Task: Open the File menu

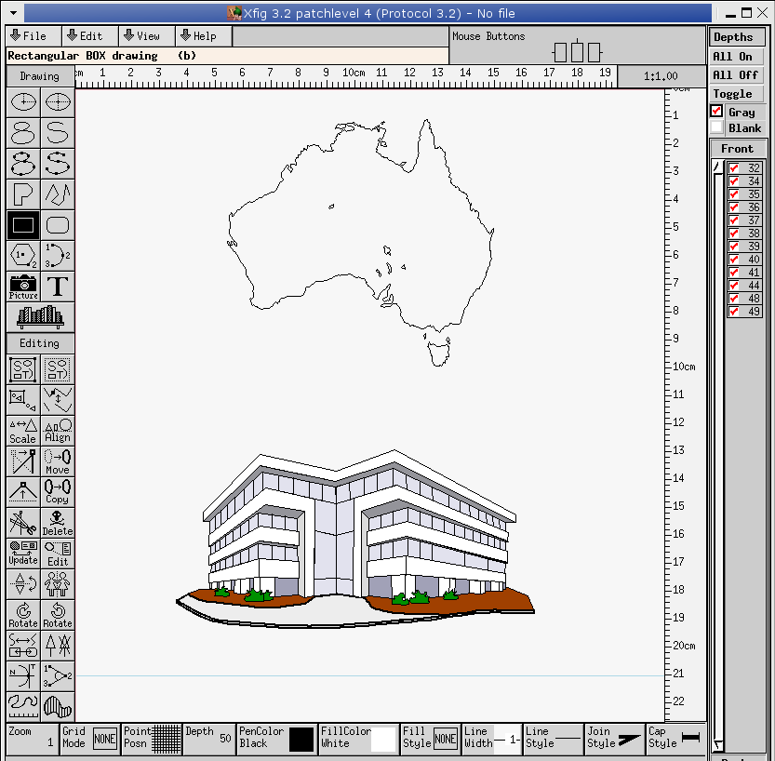Action: coord(33,35)
